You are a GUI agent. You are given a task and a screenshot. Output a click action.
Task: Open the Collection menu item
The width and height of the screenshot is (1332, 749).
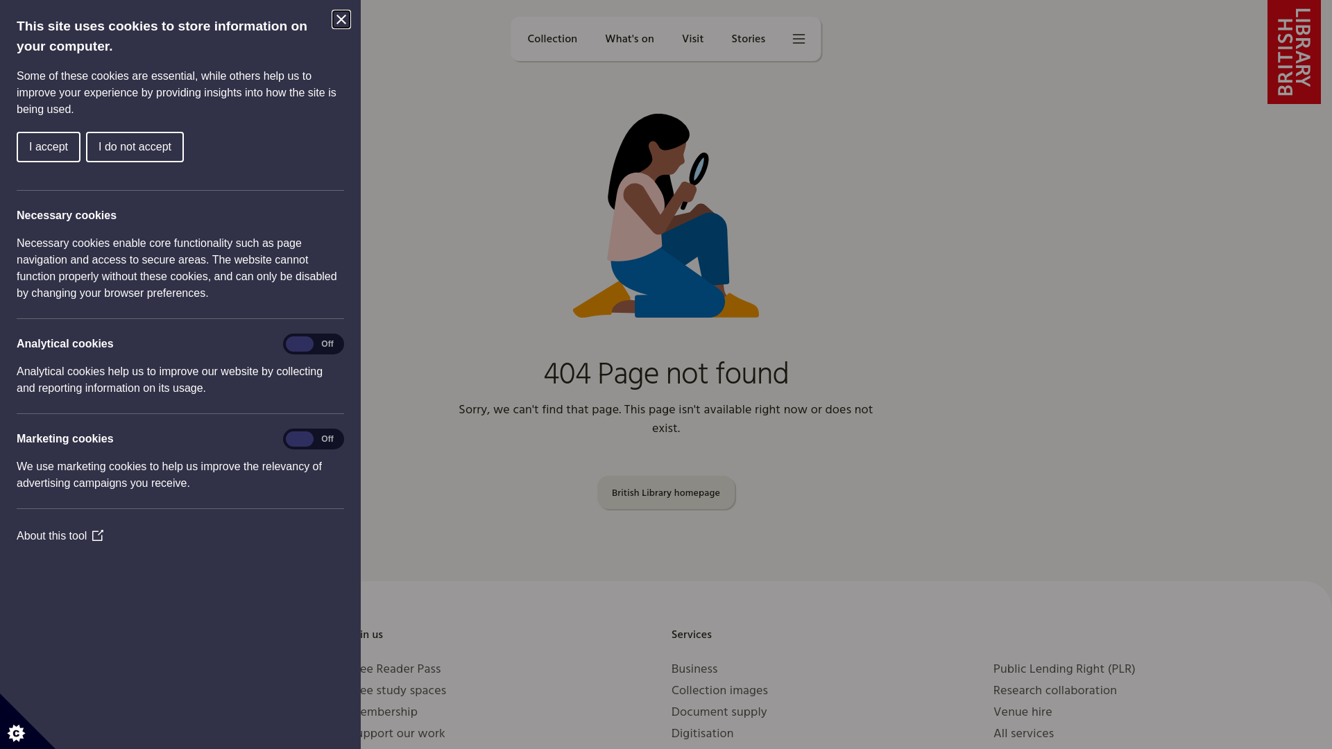coord(552,39)
